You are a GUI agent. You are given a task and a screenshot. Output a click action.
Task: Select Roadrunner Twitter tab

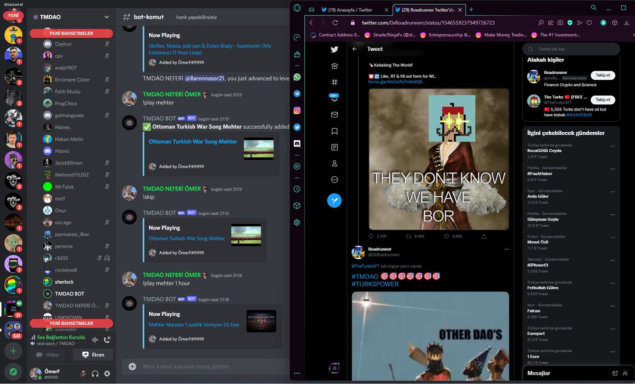[x=428, y=10]
